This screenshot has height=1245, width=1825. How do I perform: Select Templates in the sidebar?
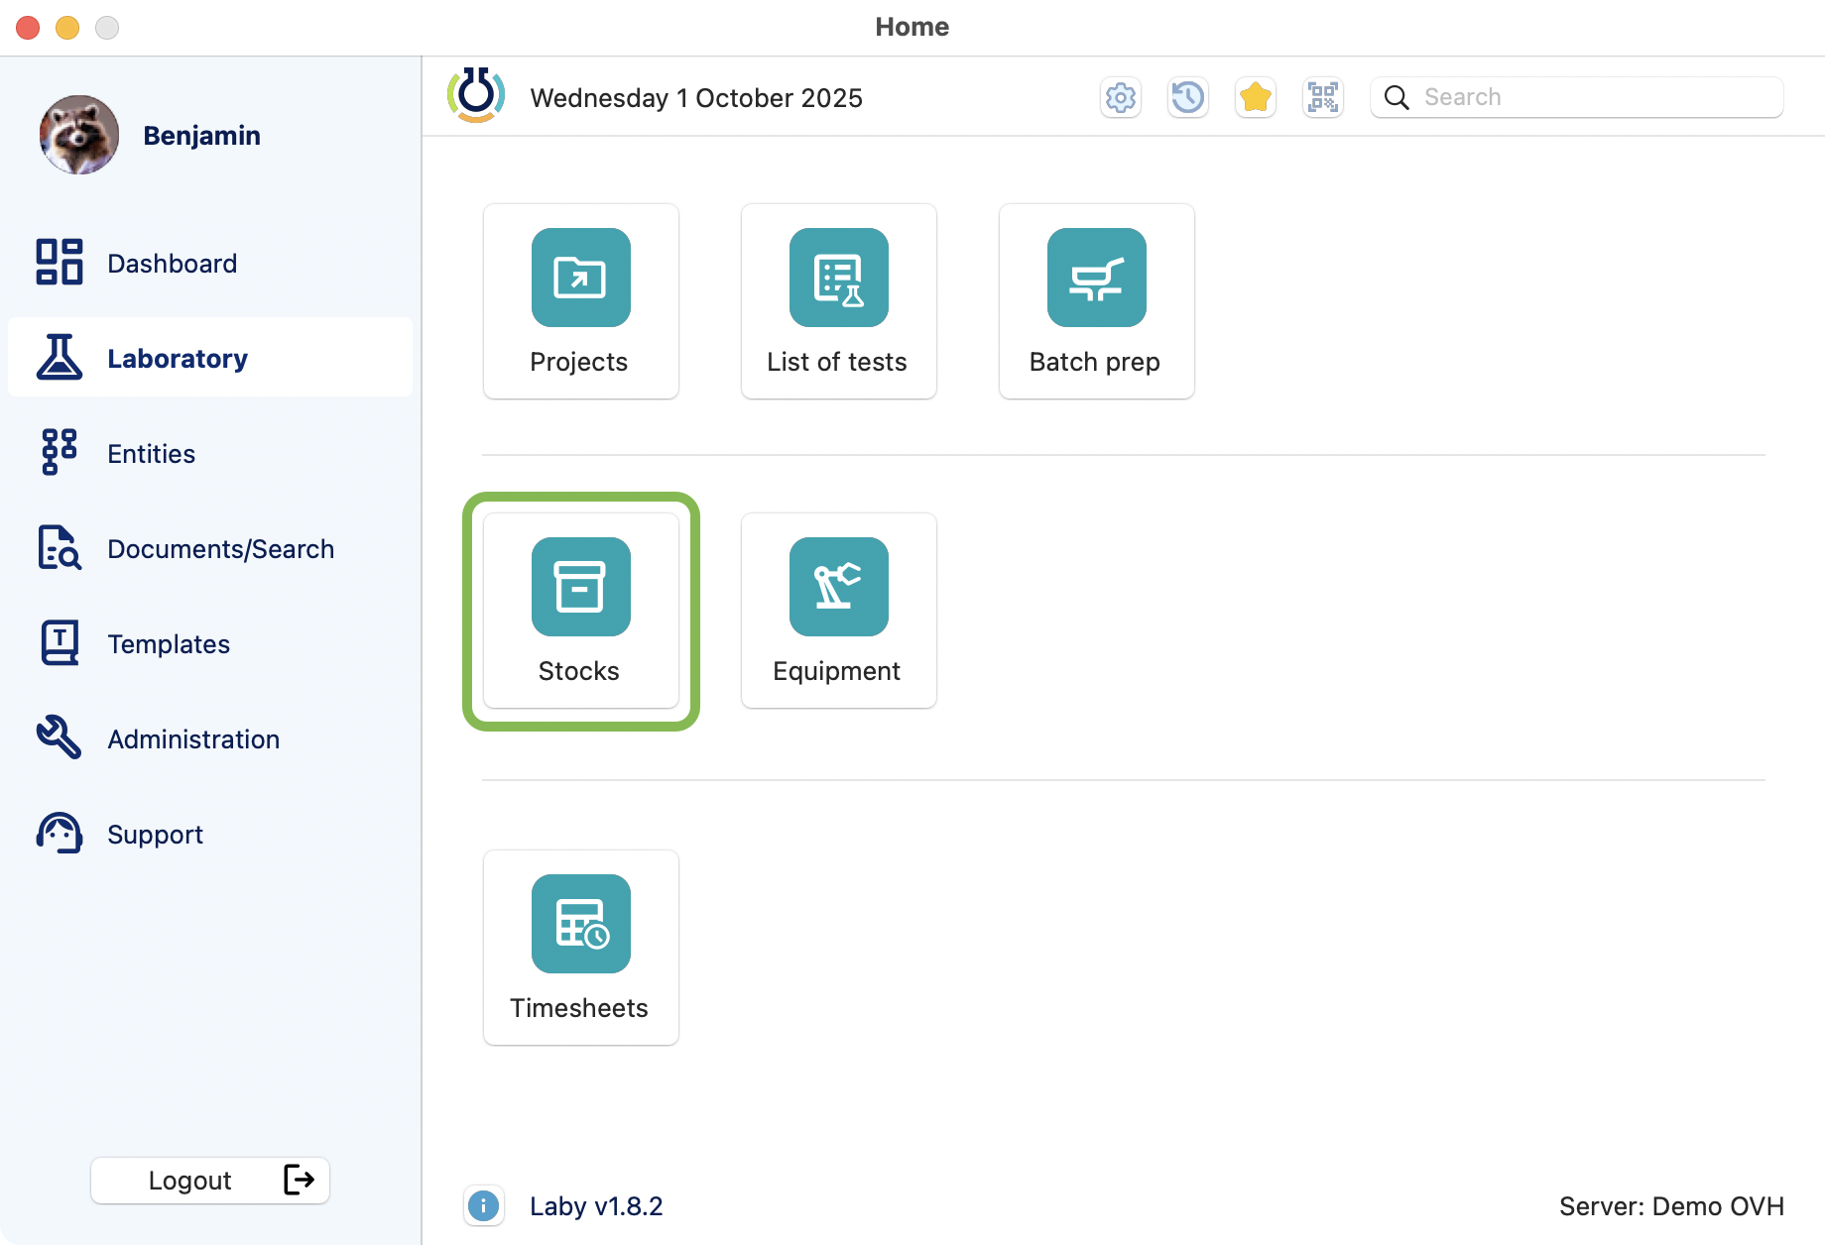click(x=169, y=644)
